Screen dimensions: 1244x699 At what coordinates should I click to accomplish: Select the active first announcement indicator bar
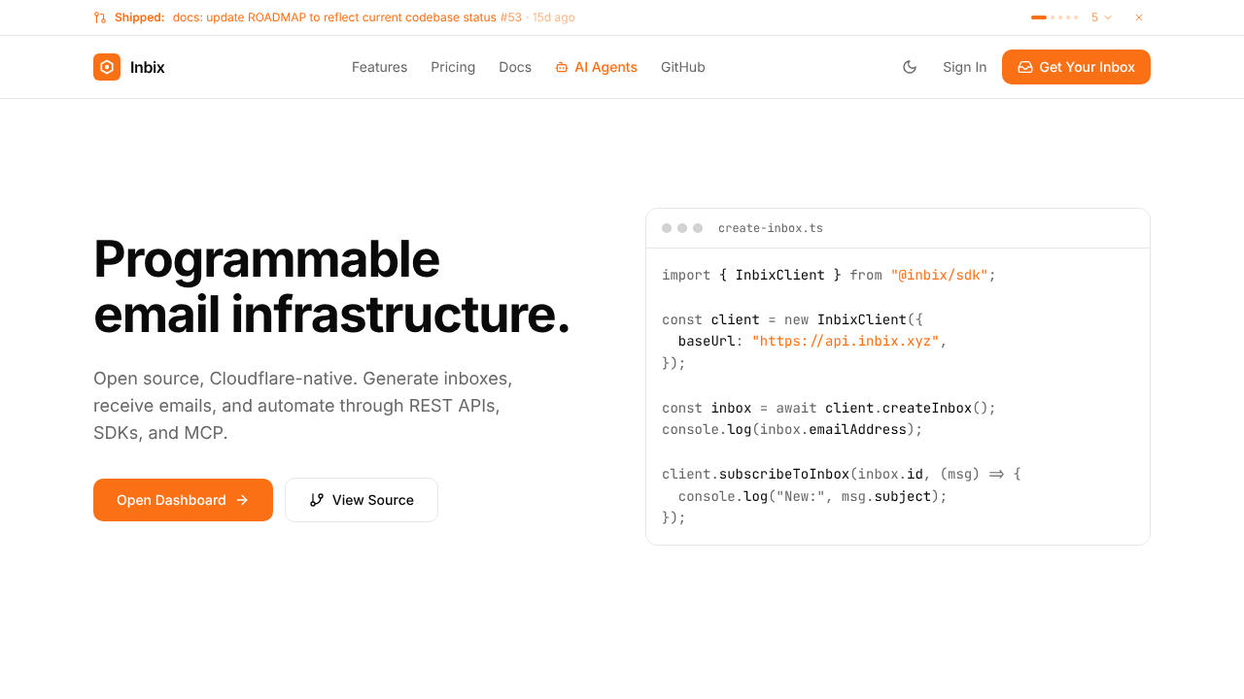(1039, 17)
